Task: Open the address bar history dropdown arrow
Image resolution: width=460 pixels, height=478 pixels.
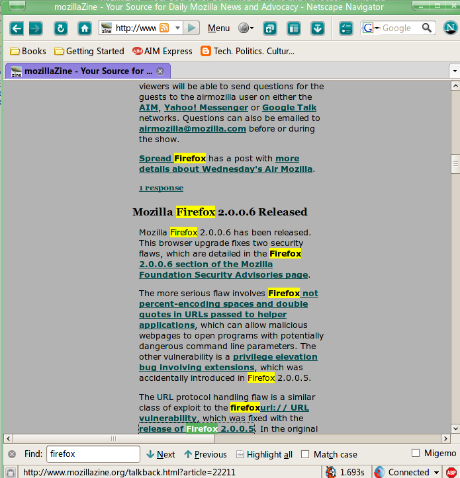Action: tap(177, 28)
